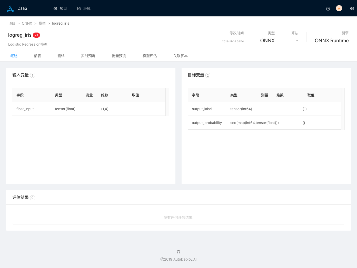Click the 2019-11-18 08:14 modified time
This screenshot has width=357, height=268.
pos(233,41)
